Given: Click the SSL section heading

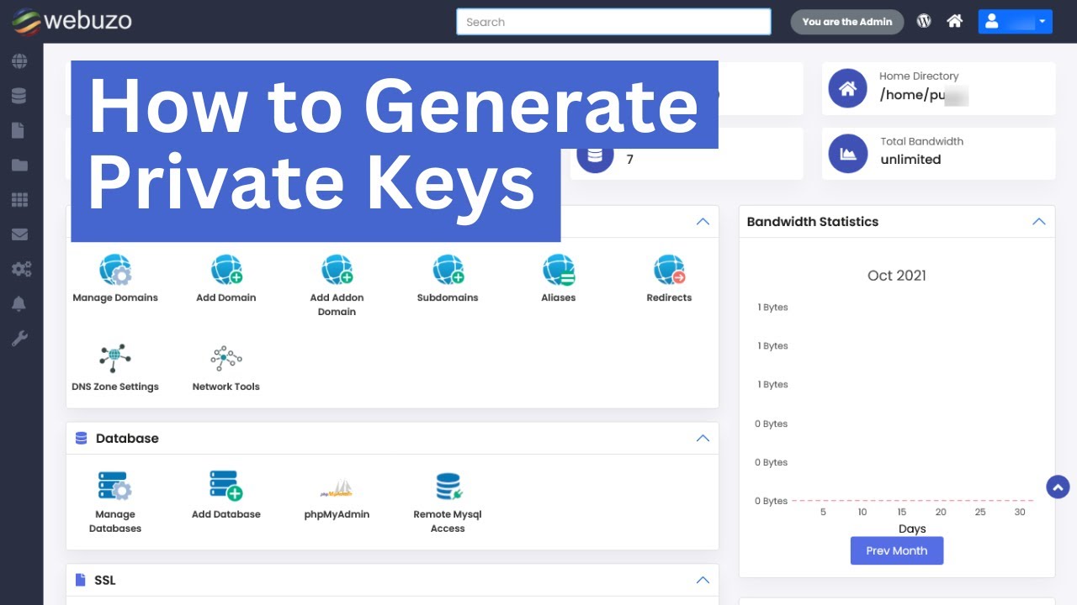Looking at the screenshot, I should click(104, 581).
